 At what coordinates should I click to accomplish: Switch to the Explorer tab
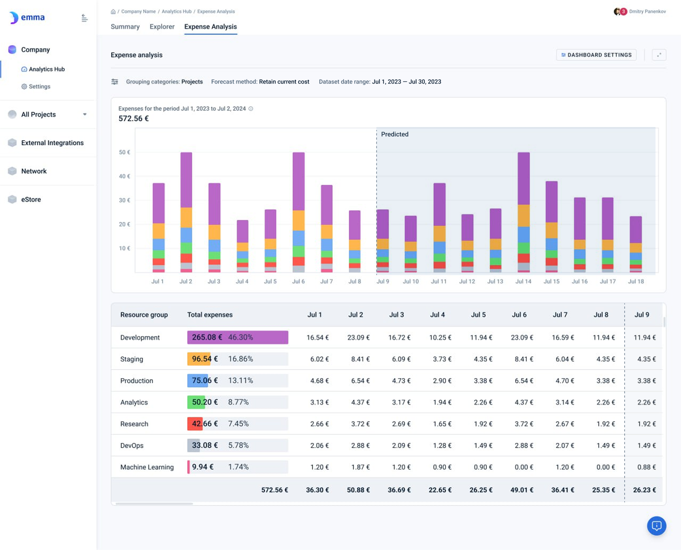[162, 27]
